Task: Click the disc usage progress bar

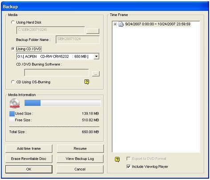Action: (62, 103)
